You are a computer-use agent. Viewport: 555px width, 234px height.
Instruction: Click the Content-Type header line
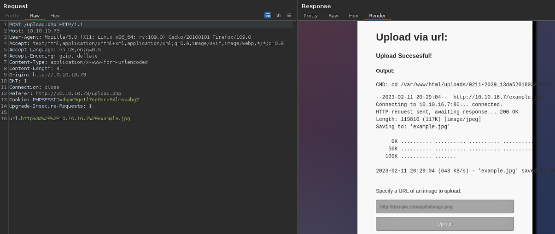click(78, 62)
